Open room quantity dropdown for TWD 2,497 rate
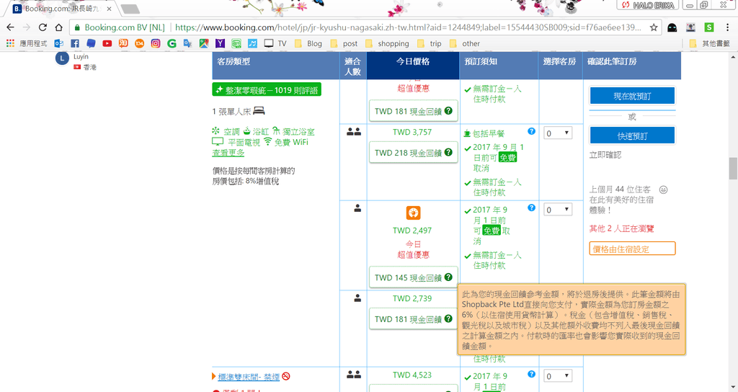Viewport: 738px width, 392px height. (x=558, y=210)
